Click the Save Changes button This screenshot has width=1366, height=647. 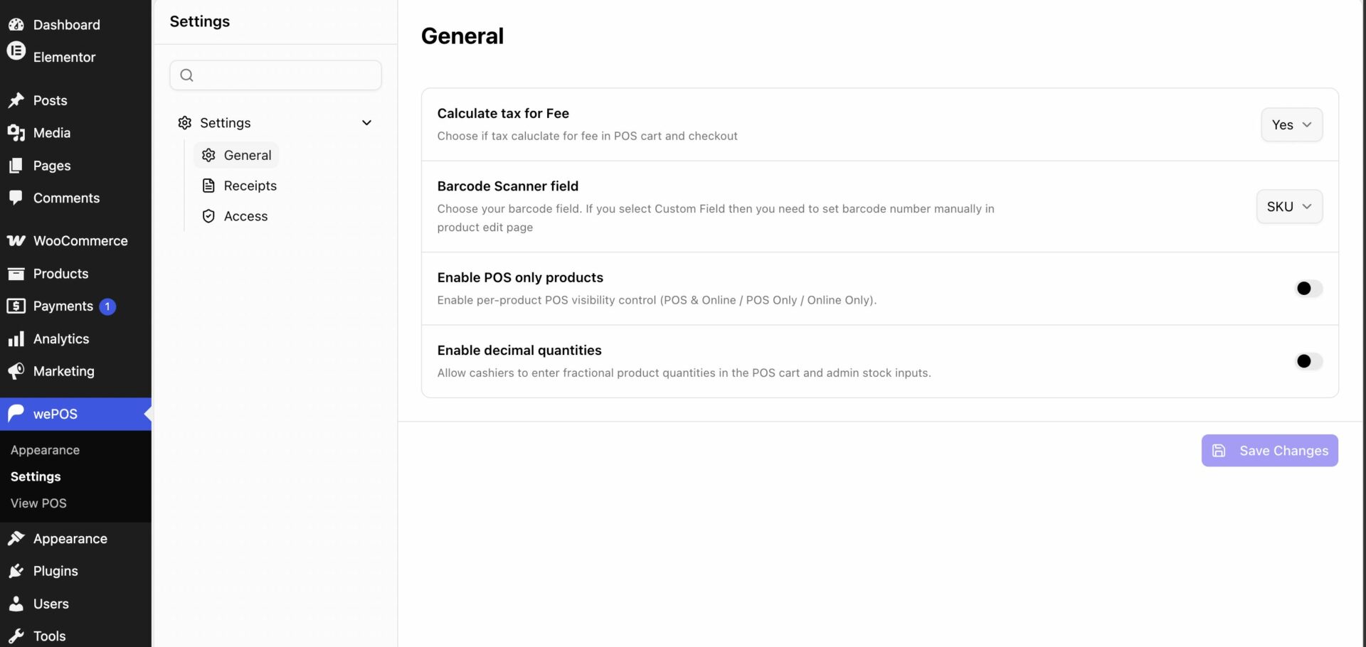(1269, 451)
